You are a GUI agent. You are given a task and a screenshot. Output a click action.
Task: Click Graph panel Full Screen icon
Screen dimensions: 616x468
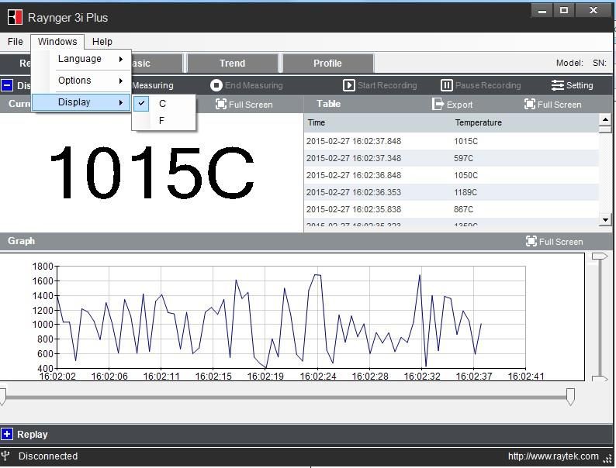click(531, 241)
